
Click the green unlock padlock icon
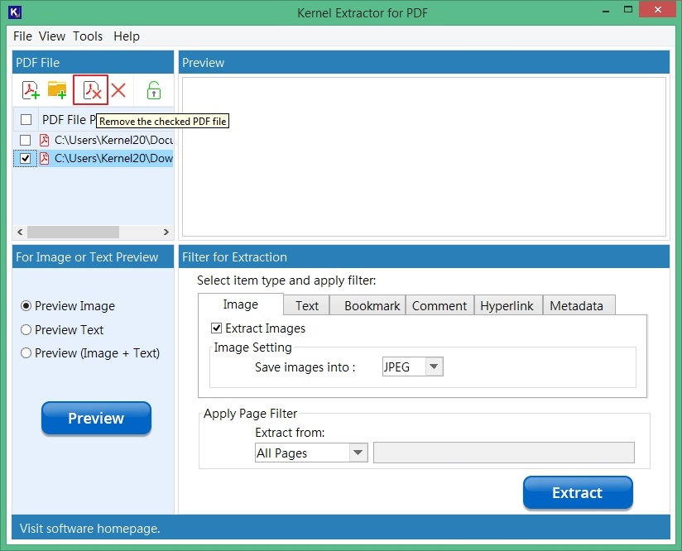(x=154, y=90)
